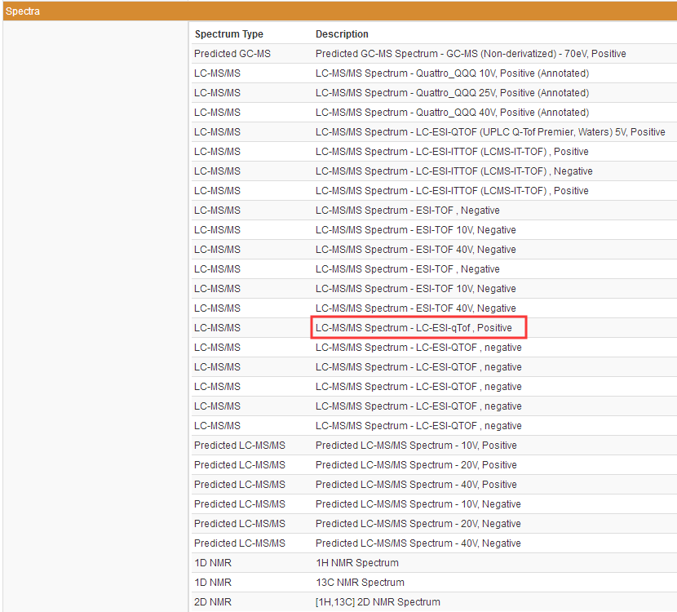Select the Predicted GC-MS spectrum type cell
This screenshot has height=612, width=677.
click(232, 54)
